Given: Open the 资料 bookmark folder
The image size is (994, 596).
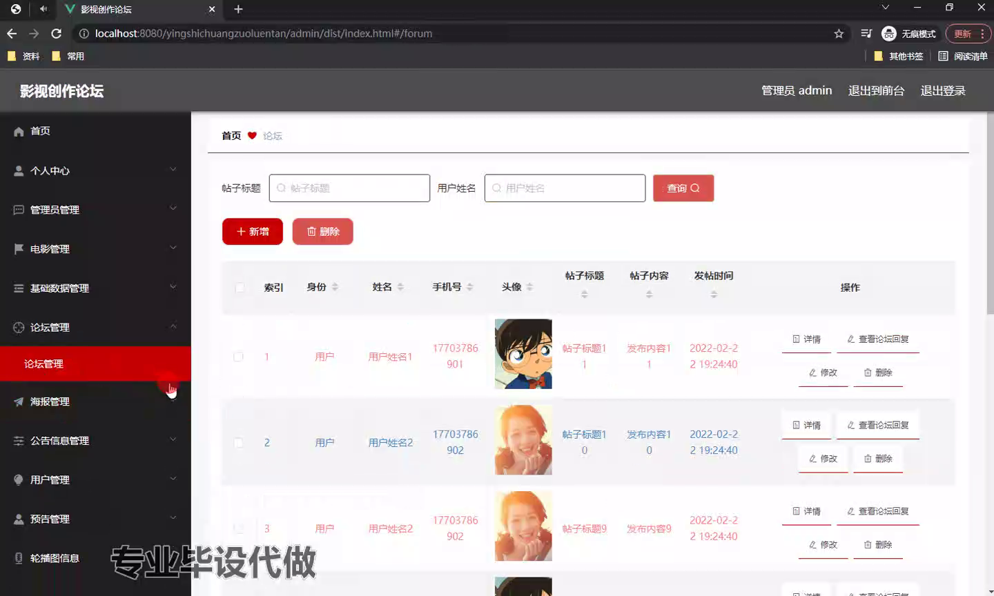Looking at the screenshot, I should [23, 57].
